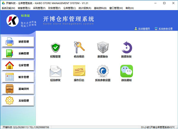Open 基础资料(B) menu

pyautogui.click(x=100, y=8)
